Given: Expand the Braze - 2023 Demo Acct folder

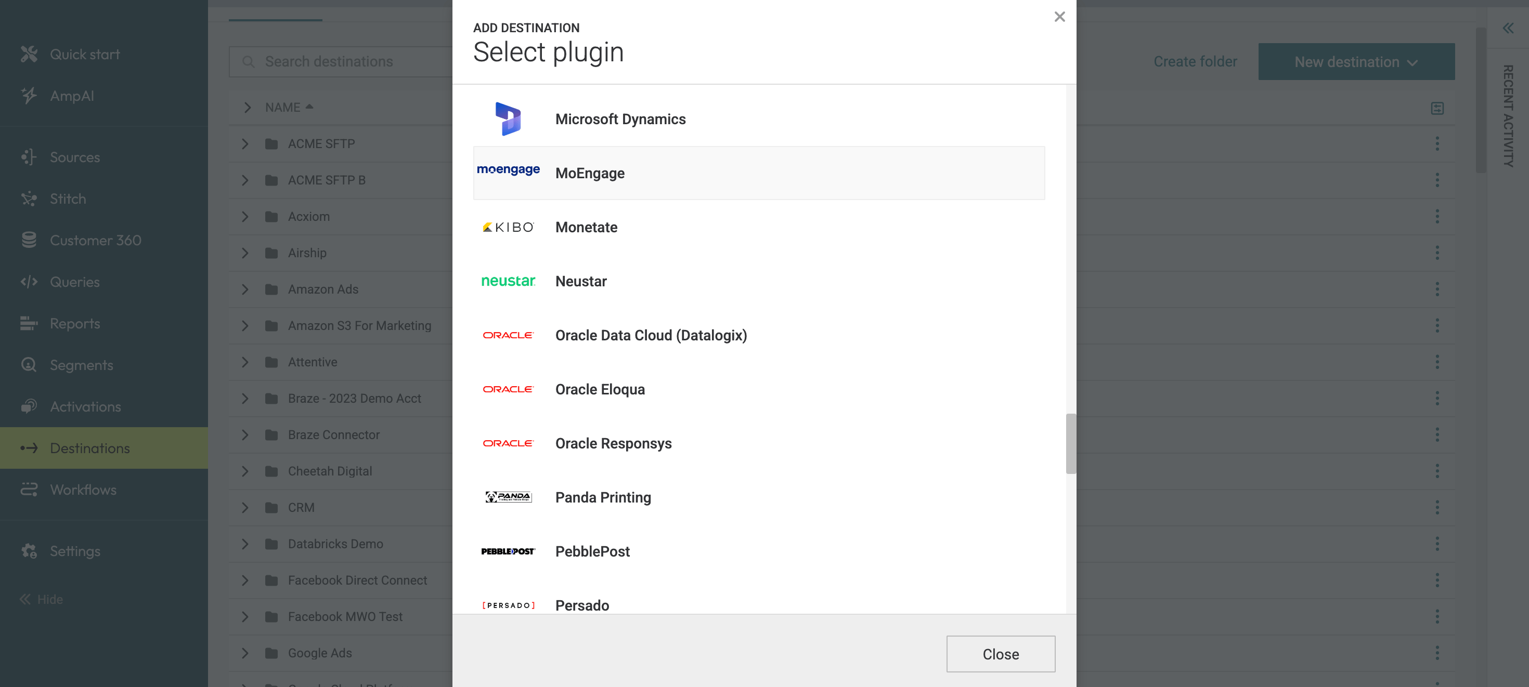Looking at the screenshot, I should [244, 399].
